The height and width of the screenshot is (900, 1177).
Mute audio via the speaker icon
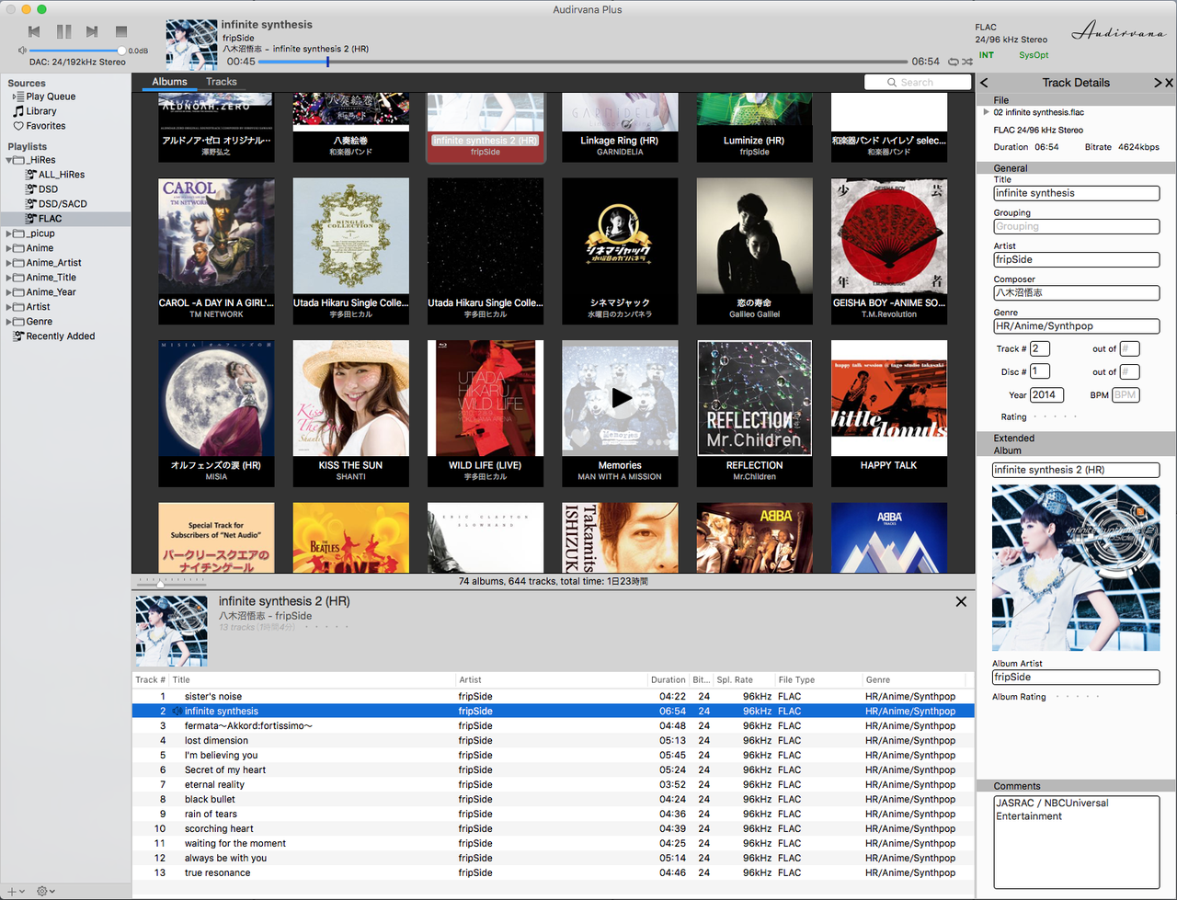(22, 51)
